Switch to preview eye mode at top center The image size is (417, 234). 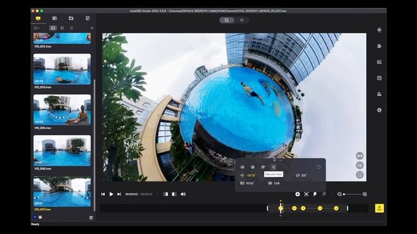click(x=242, y=20)
